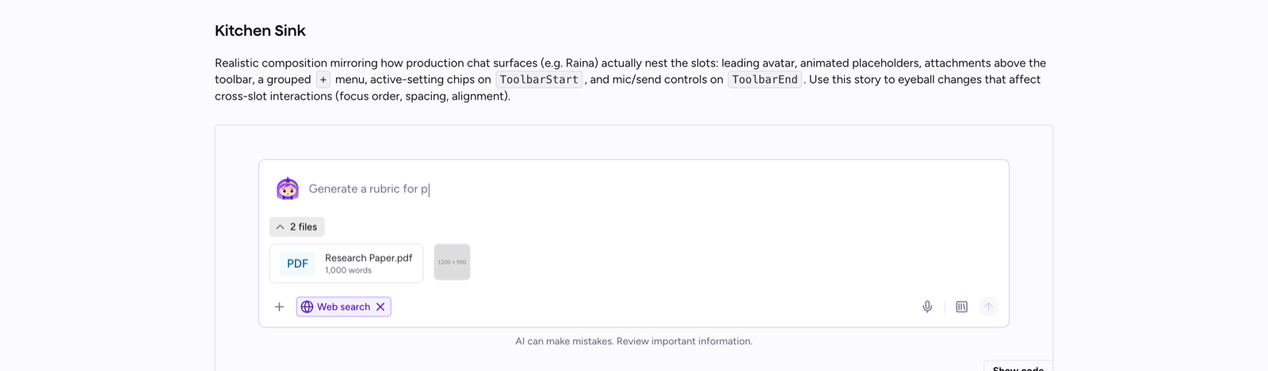Click the microphone icon in the toolbar
The image size is (1268, 371).
pos(927,307)
